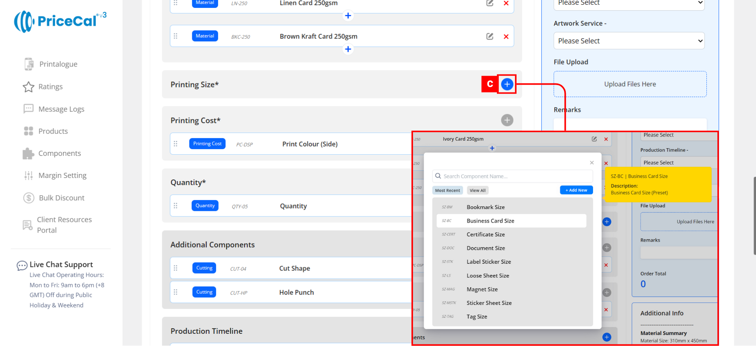Image resolution: width=756 pixels, height=346 pixels.
Task: Click the page vertical scrollbar
Action: (754, 216)
